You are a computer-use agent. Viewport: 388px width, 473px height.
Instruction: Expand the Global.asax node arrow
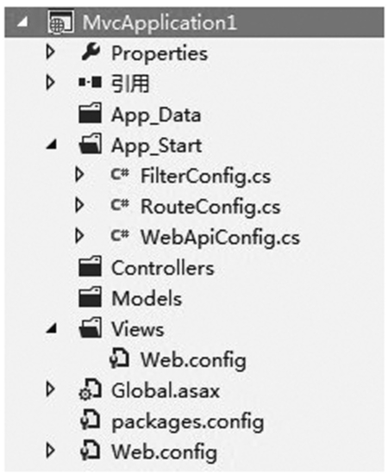(50, 389)
